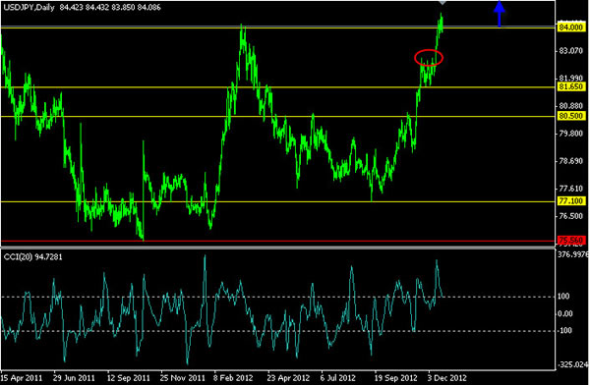Image resolution: width=590 pixels, height=385 pixels.
Task: Click the 79.800 price scale value
Action: point(571,134)
